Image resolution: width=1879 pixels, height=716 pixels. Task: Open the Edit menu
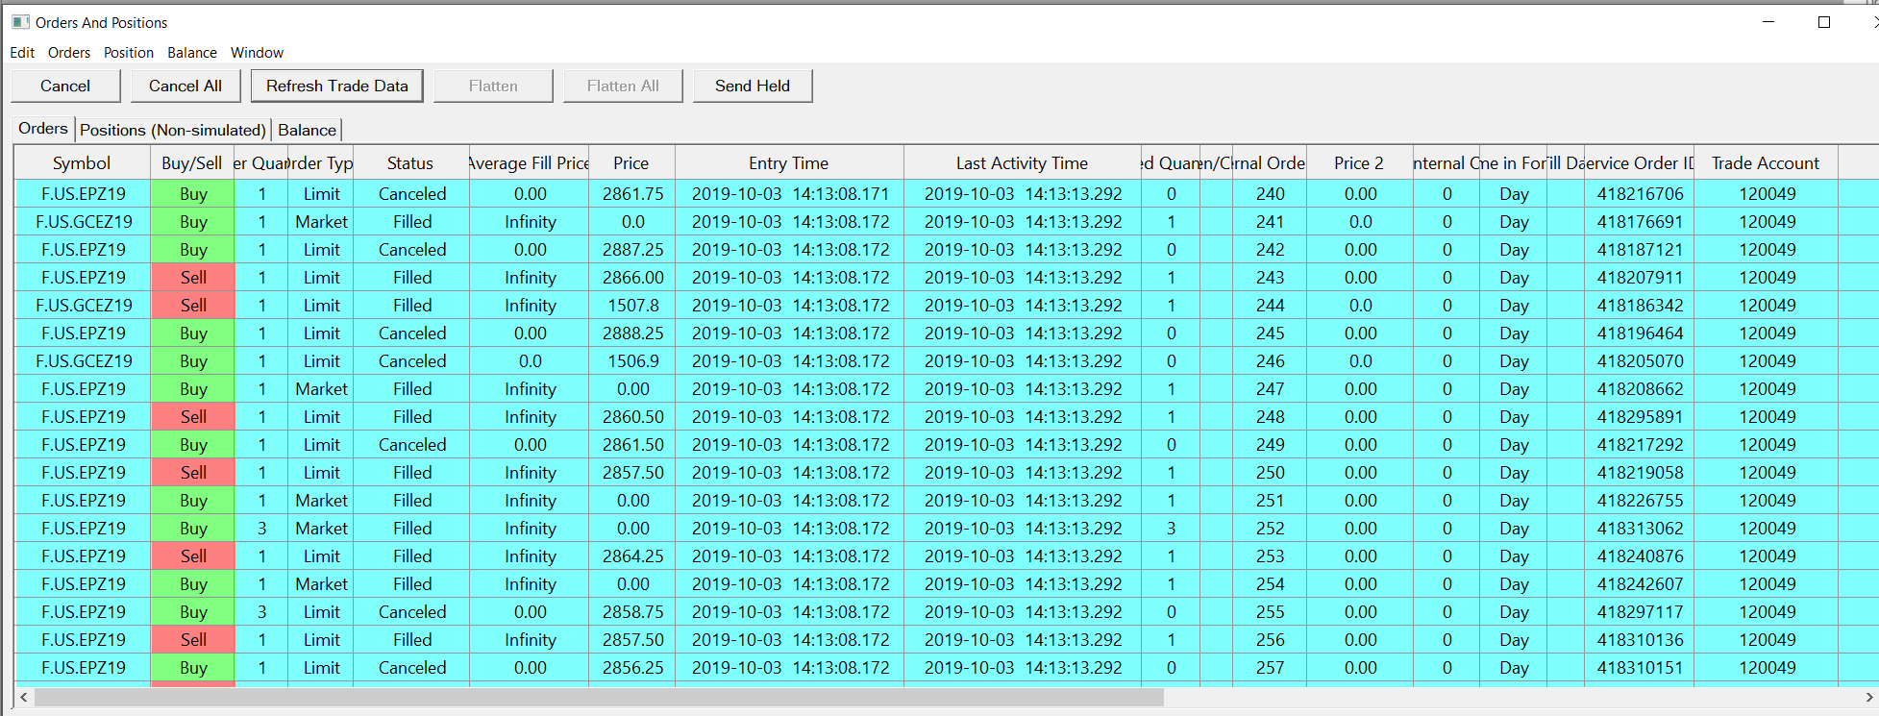[x=22, y=53]
